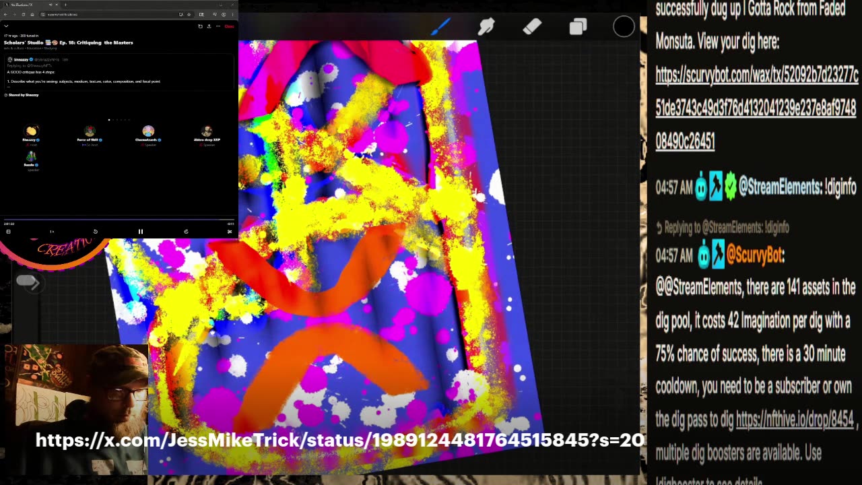The width and height of the screenshot is (862, 485).
Task: Click the repost icon in Space header
Action: click(200, 26)
